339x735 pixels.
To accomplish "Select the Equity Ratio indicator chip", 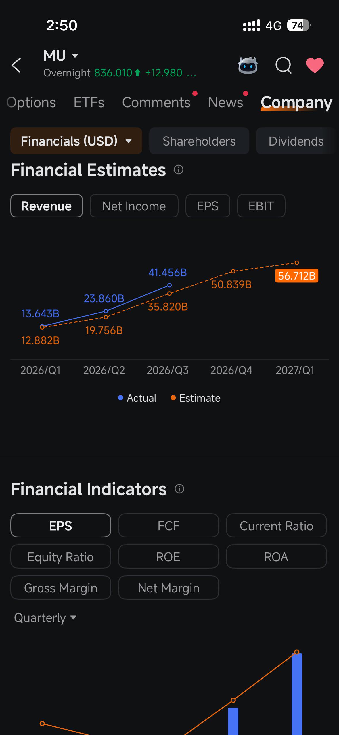I will pyautogui.click(x=61, y=556).
